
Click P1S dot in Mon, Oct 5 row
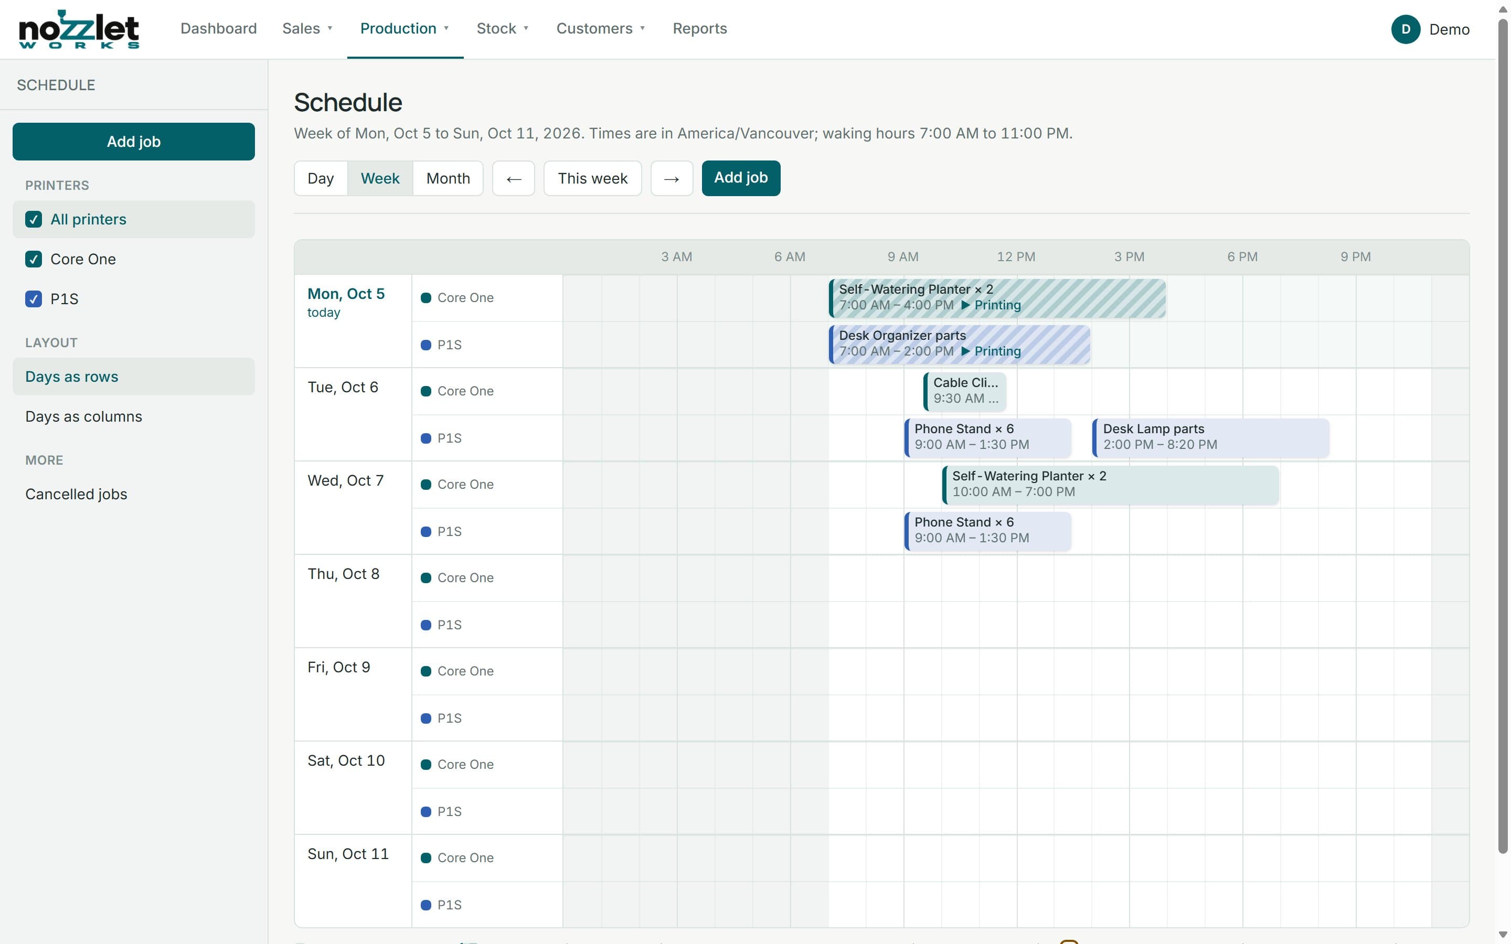click(x=426, y=345)
